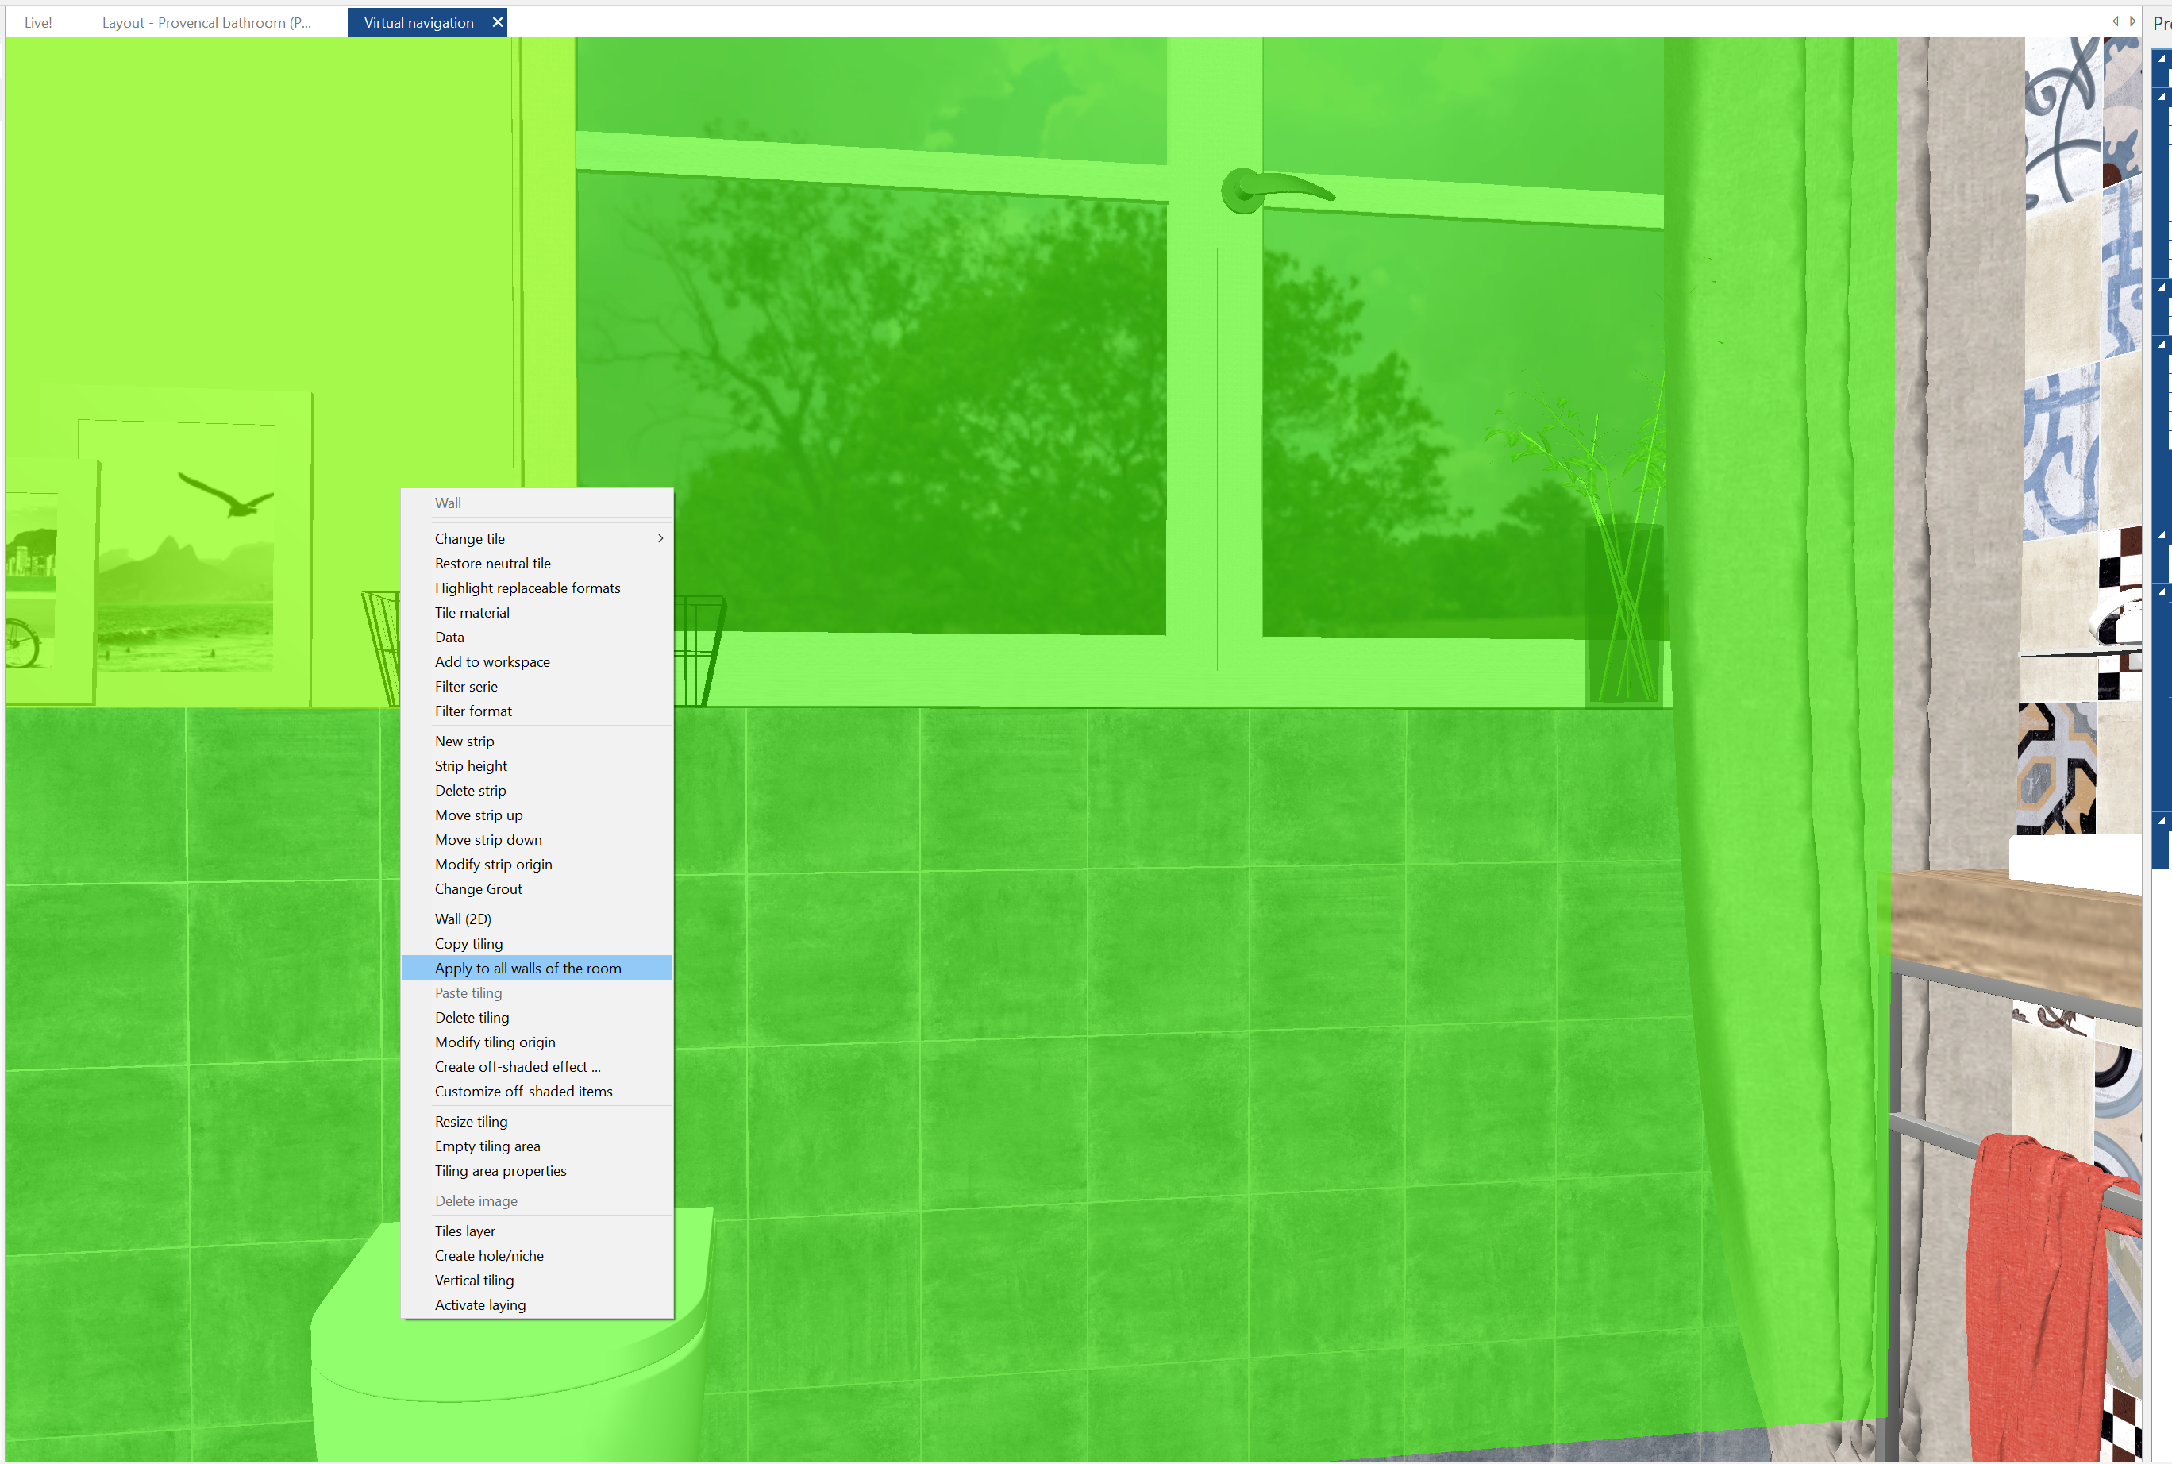The width and height of the screenshot is (2172, 1464).
Task: Choose Delete tiling
Action: [537, 1018]
